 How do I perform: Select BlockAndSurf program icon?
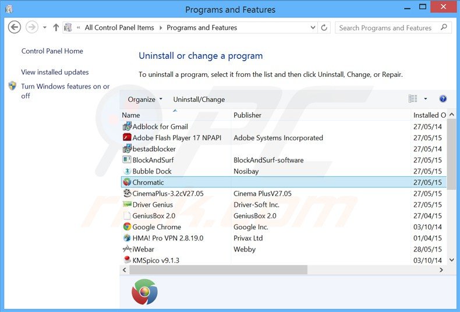tap(127, 159)
